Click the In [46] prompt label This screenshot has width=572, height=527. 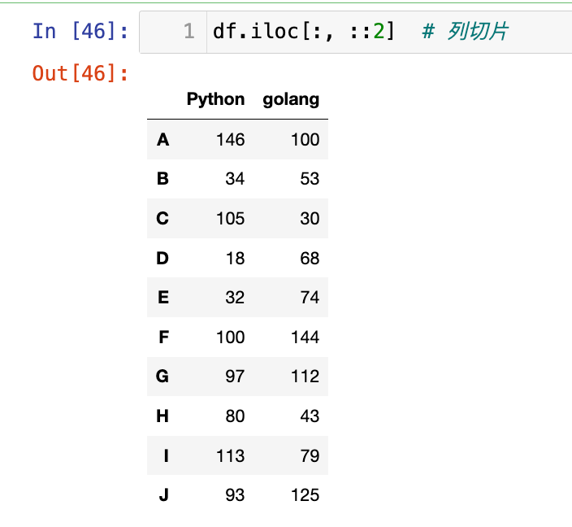click(x=80, y=32)
